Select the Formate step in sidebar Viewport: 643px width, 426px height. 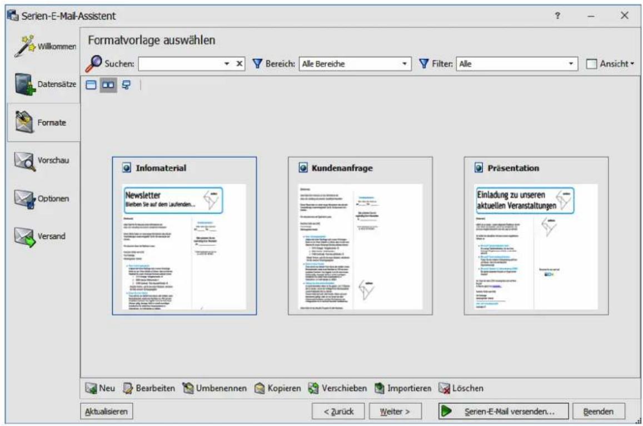(x=44, y=122)
